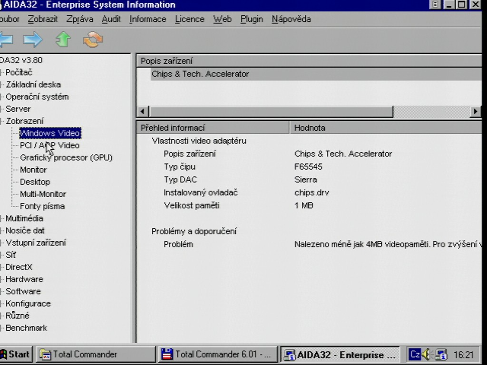Open the Zobrazit menu
Screen dimensions: 487x365
click(43, 19)
